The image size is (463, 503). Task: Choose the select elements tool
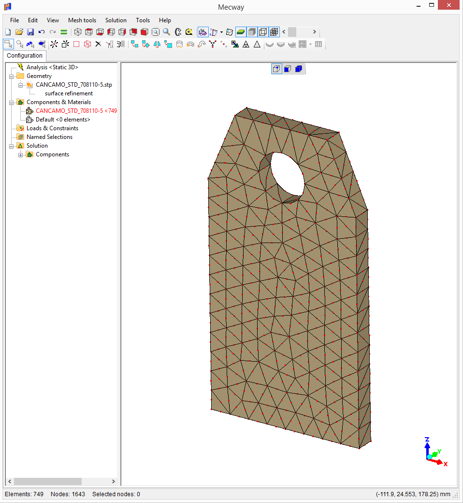coord(42,44)
